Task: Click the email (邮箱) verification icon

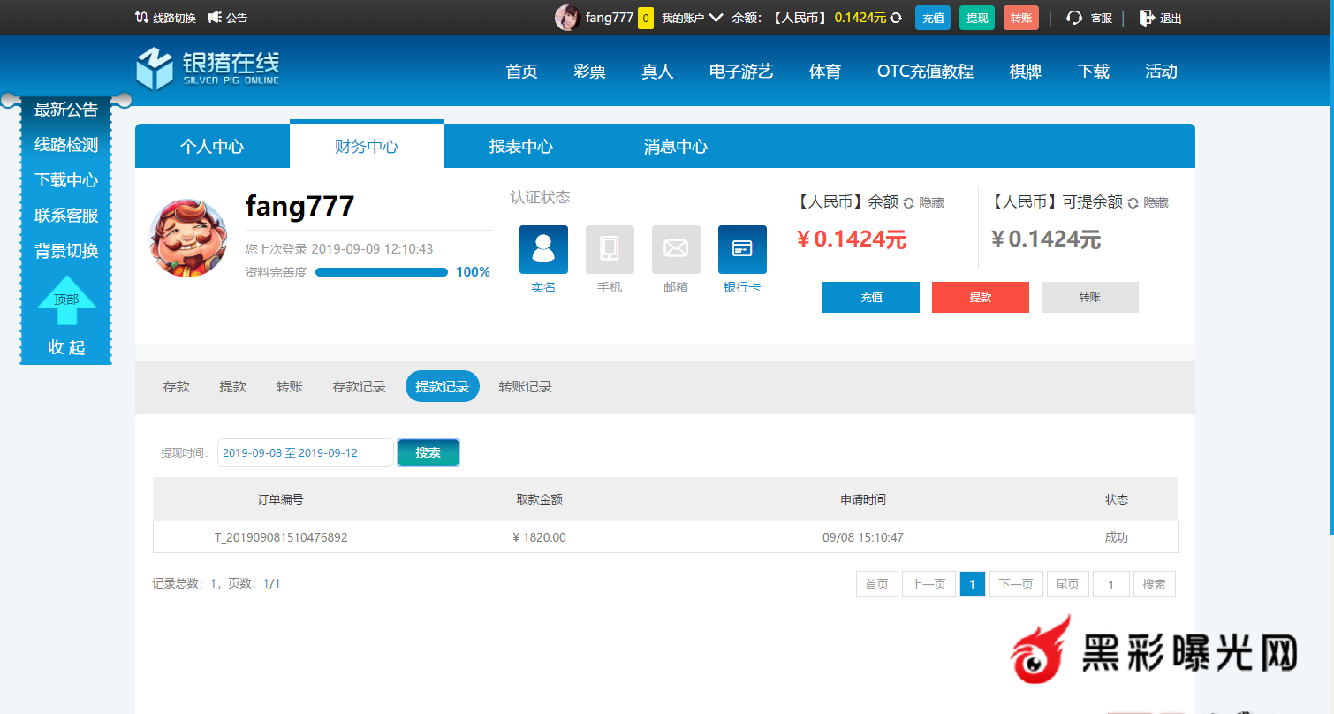Action: point(676,249)
